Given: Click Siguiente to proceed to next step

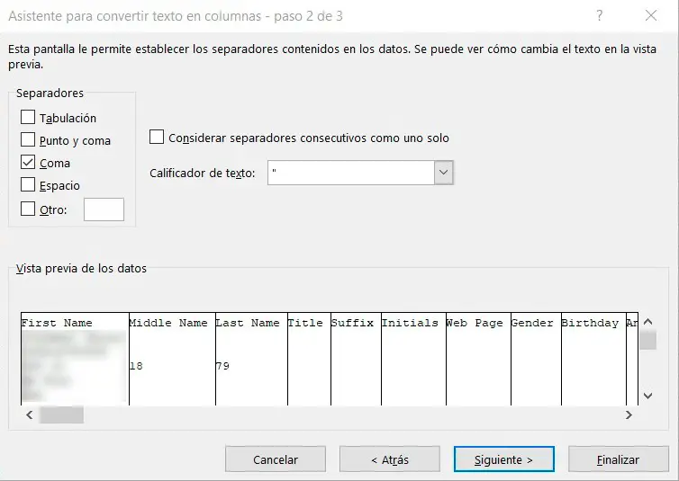Looking at the screenshot, I should [504, 459].
